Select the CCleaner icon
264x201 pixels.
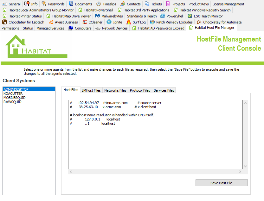[85, 22]
